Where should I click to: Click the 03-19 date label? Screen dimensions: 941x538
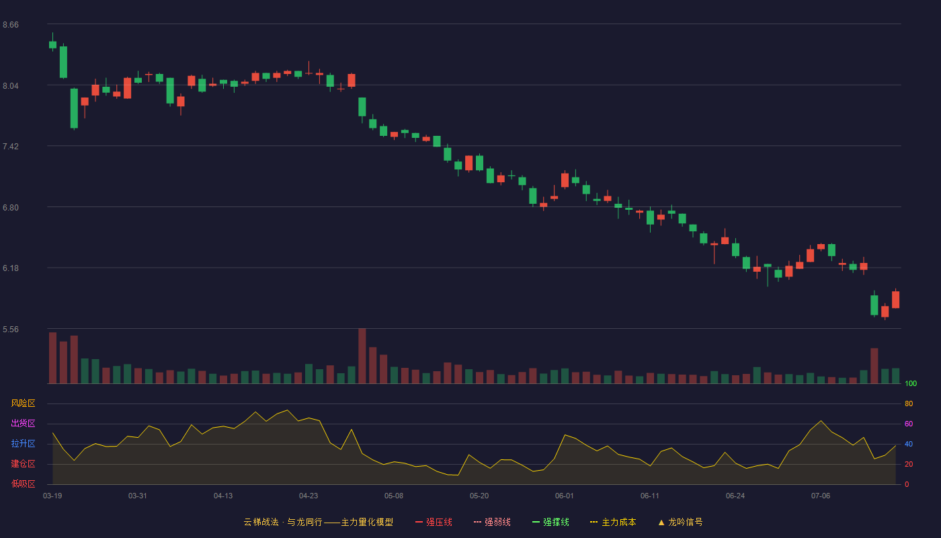(x=52, y=496)
